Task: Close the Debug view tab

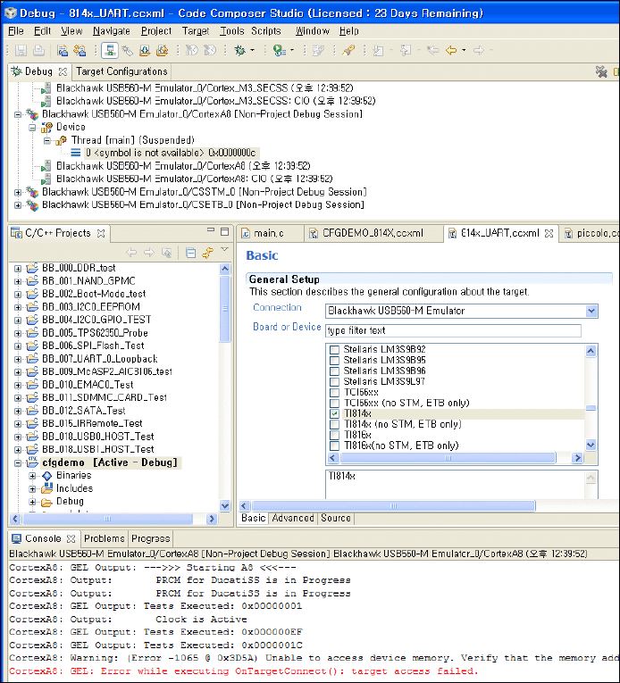Action: (63, 71)
